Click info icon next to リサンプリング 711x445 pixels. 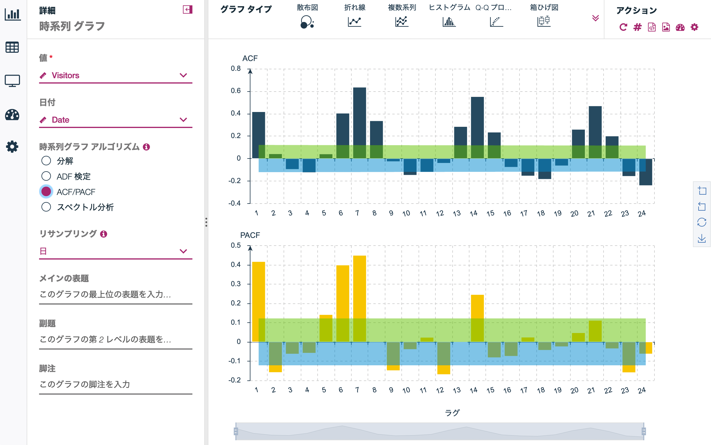pyautogui.click(x=104, y=234)
